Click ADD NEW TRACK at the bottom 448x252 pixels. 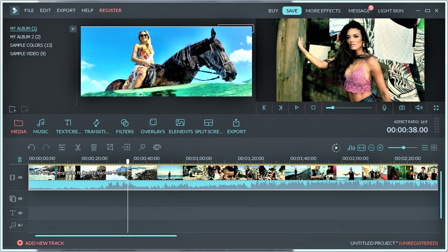click(x=40, y=243)
